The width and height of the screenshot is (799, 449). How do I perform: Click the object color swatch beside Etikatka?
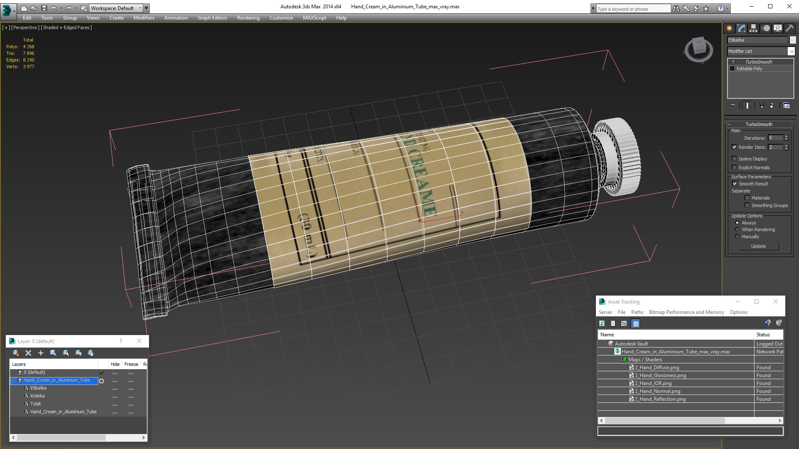point(793,40)
